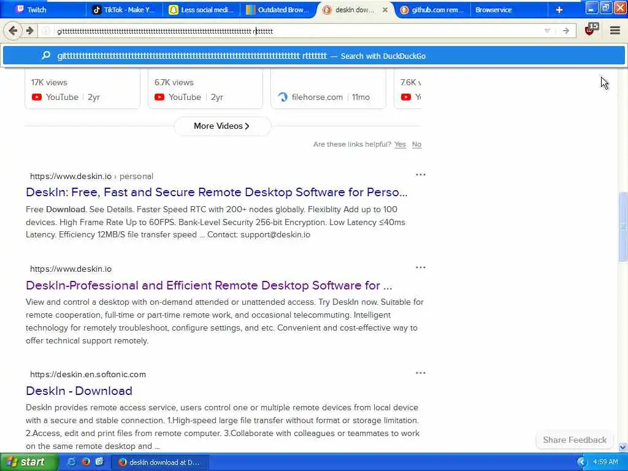This screenshot has height=471, width=628.
Task: Answer Yes to links helpful question
Action: 400,144
